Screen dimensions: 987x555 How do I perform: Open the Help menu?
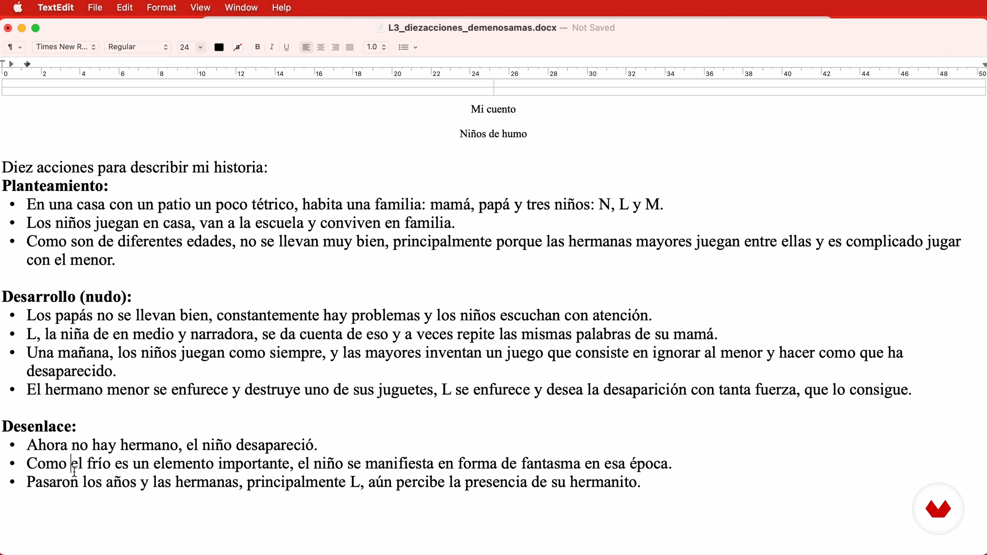[281, 7]
